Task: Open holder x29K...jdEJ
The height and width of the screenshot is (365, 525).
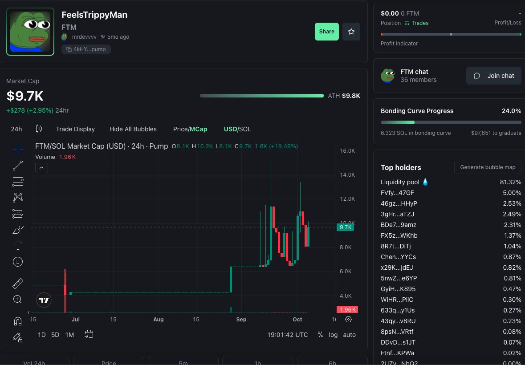Action: [397, 268]
